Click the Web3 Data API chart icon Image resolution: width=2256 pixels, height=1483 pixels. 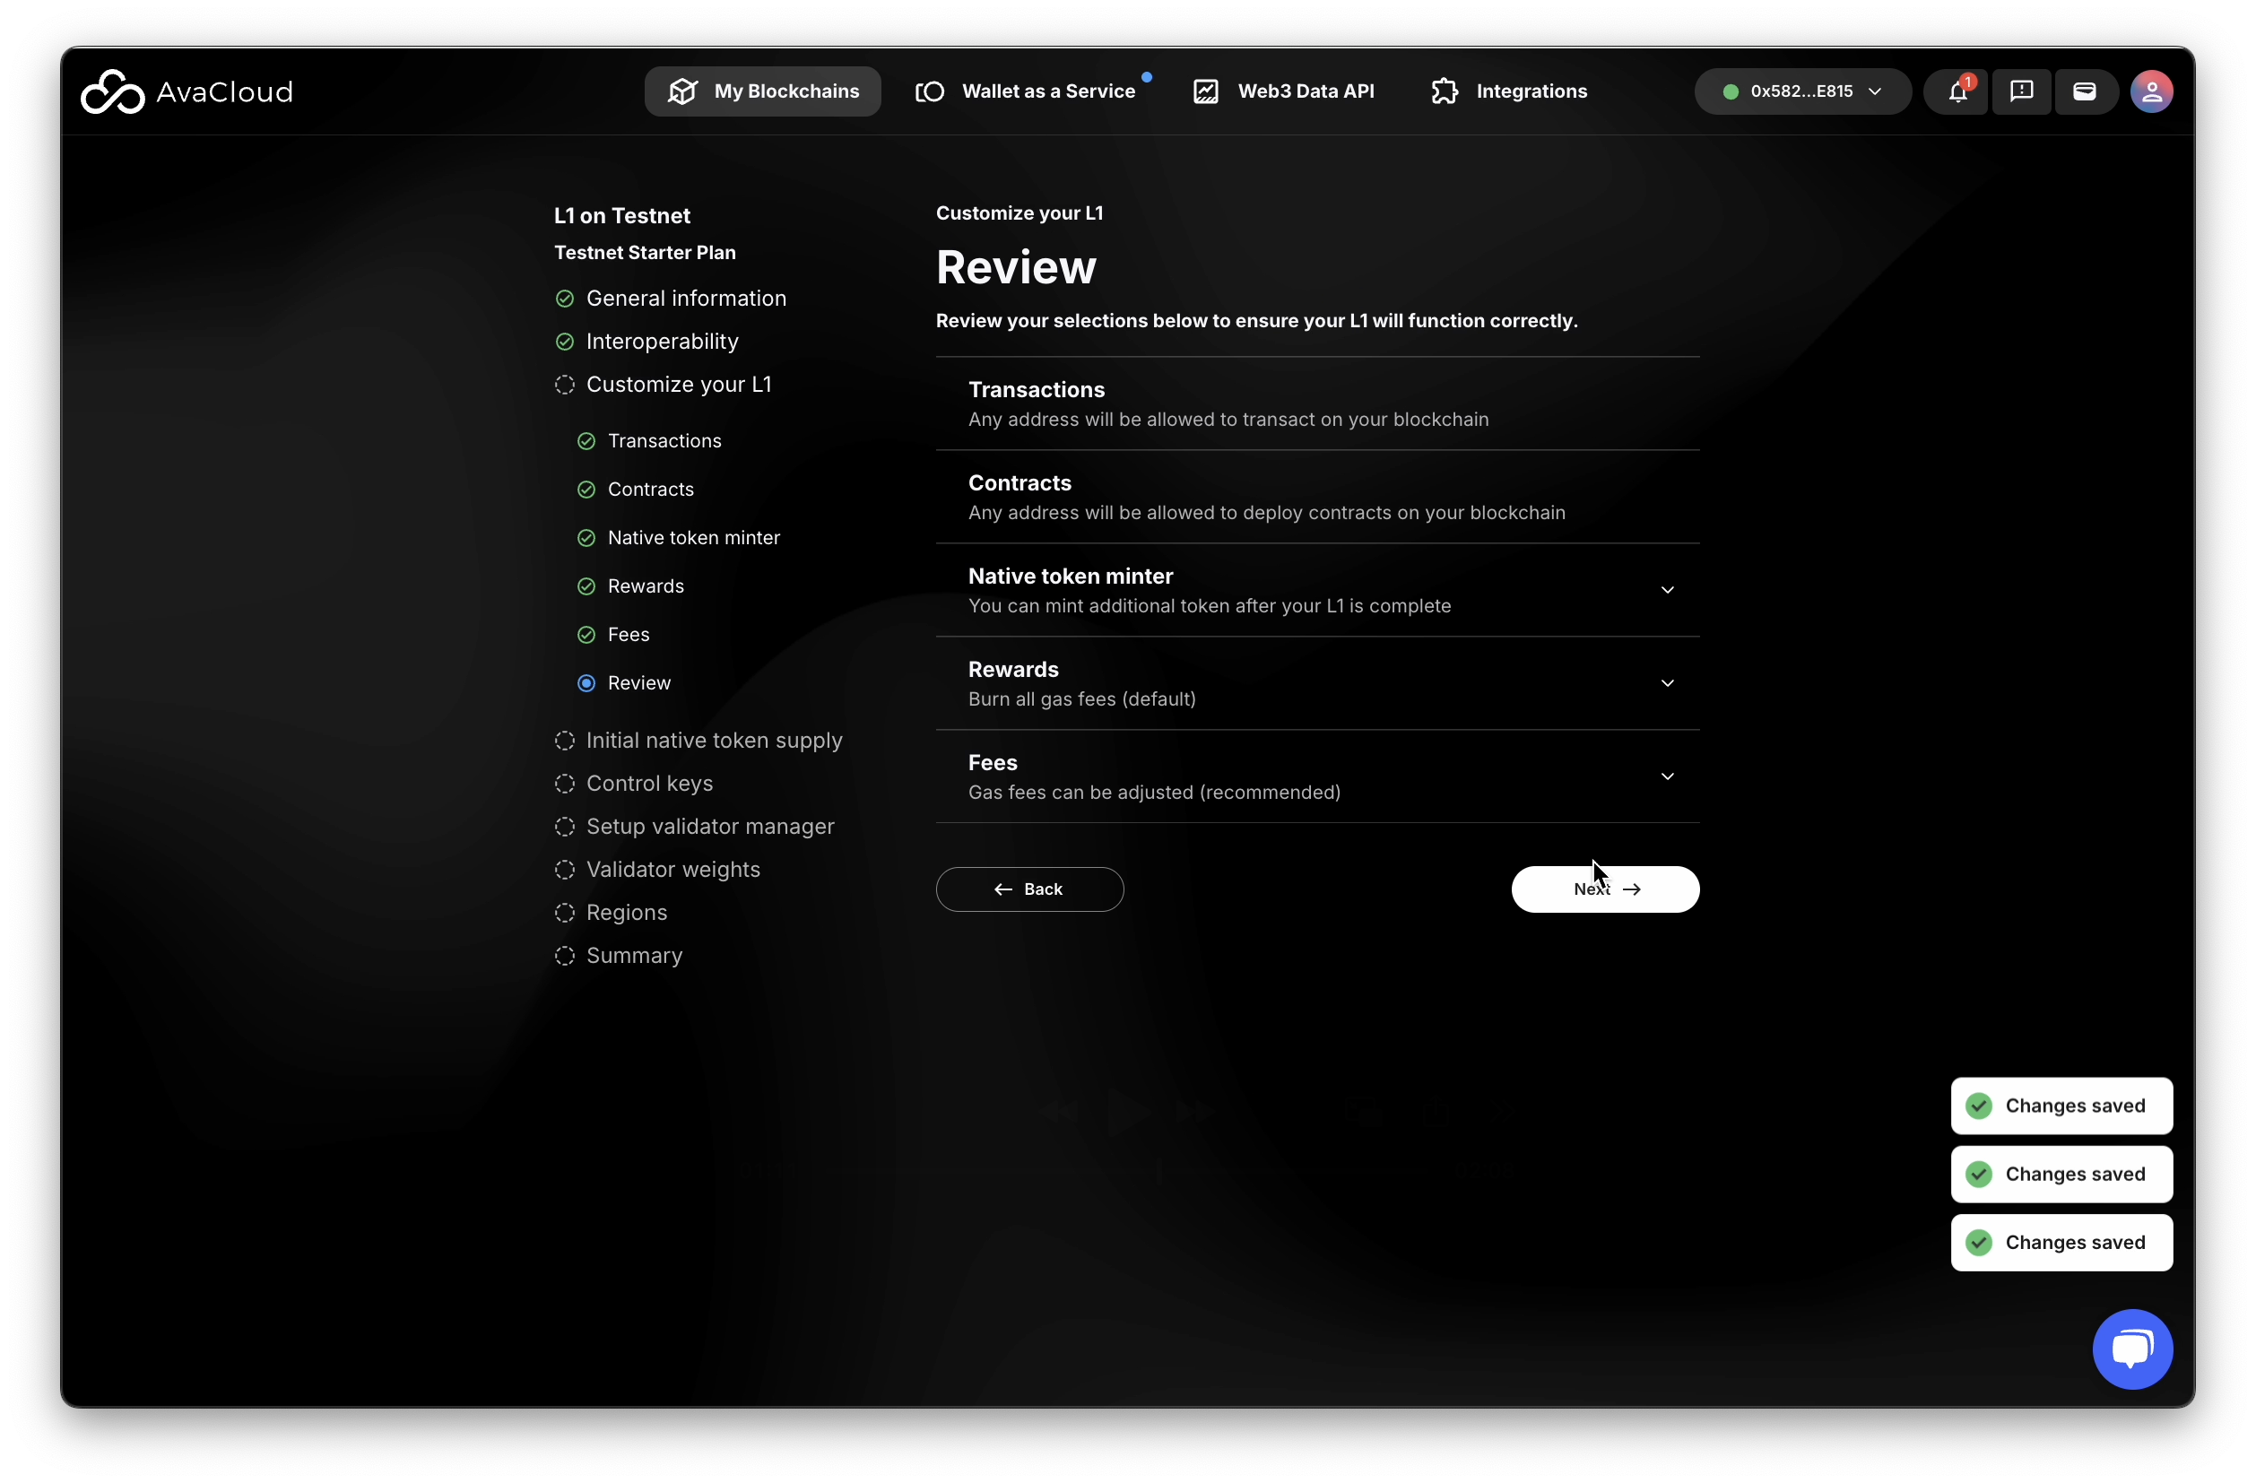[x=1206, y=92]
